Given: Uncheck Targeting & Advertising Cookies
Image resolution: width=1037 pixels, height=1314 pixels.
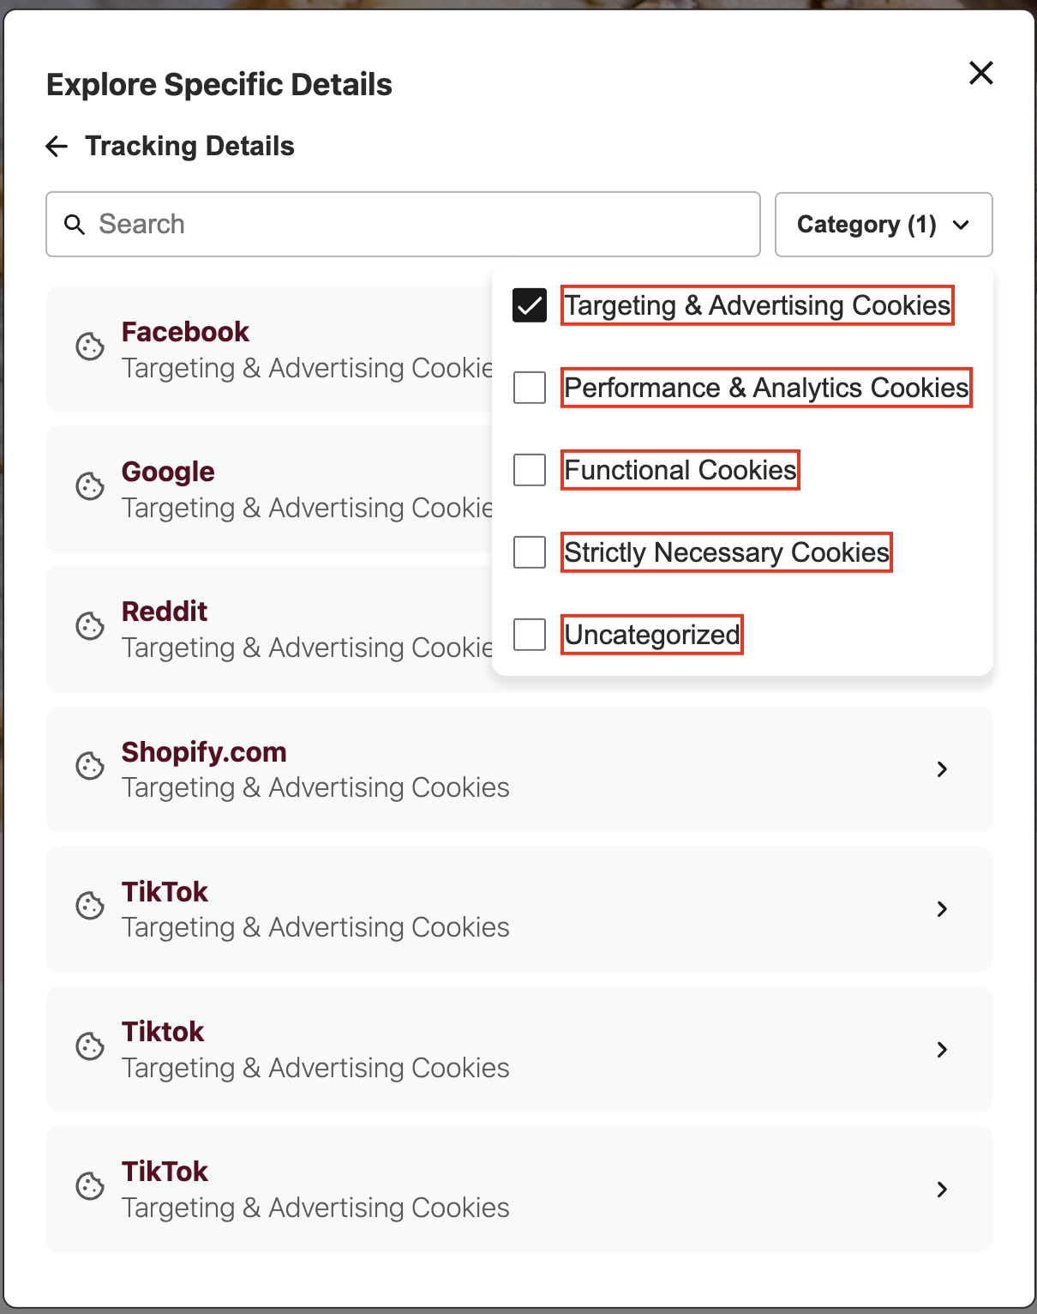Looking at the screenshot, I should (529, 305).
